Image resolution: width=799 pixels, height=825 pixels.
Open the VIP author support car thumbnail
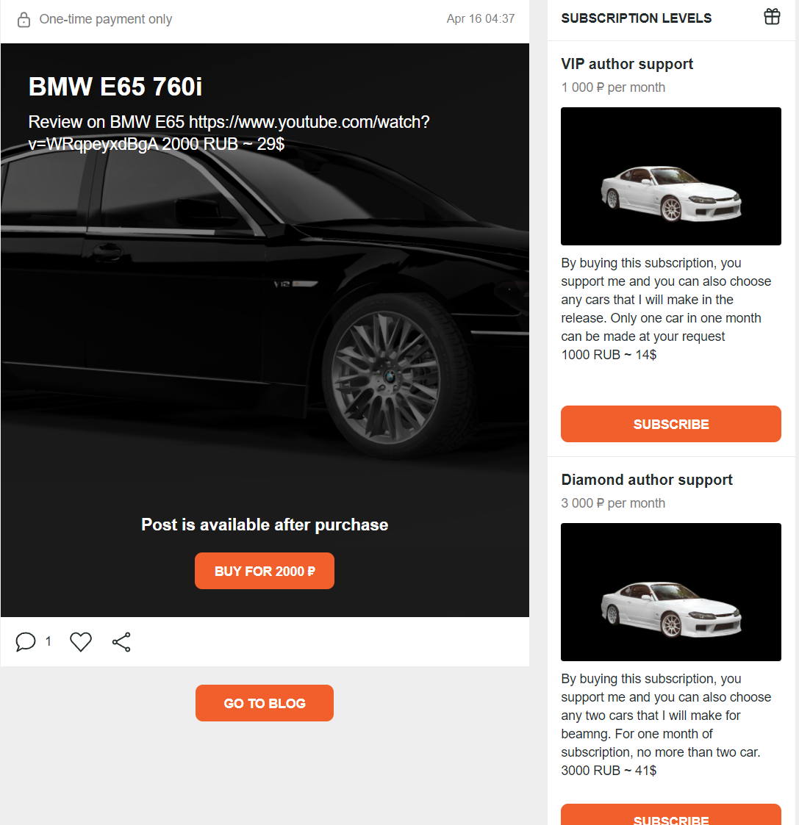[x=670, y=176]
